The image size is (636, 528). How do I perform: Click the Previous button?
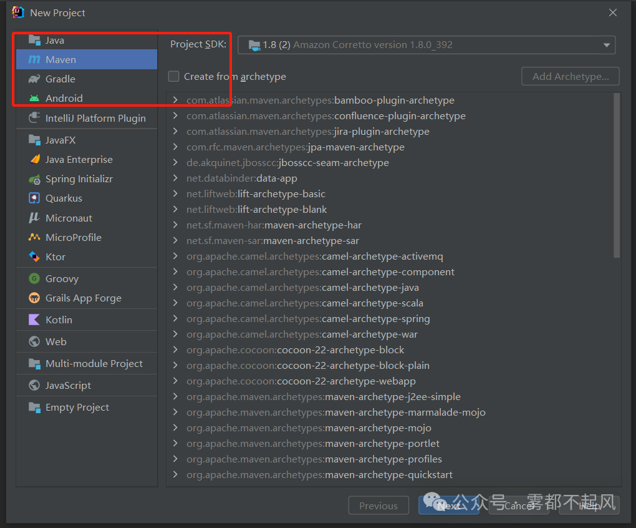(378, 506)
